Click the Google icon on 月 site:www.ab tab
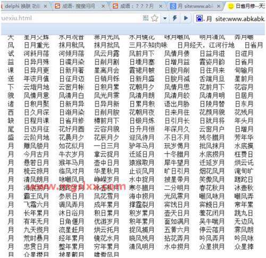Screen dimensions: 266x258 pos(172,6)
